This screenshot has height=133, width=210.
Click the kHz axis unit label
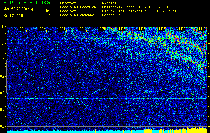coord(3,27)
